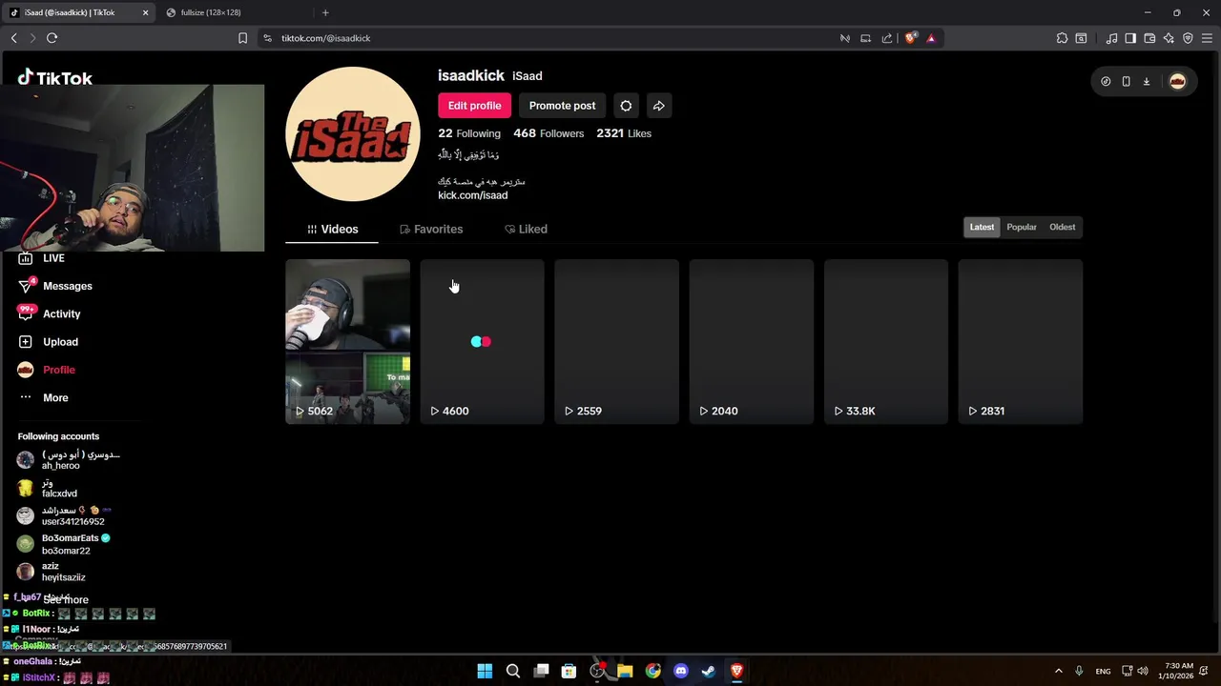This screenshot has width=1221, height=686.
Task: Switch to the Liked tab
Action: click(526, 229)
